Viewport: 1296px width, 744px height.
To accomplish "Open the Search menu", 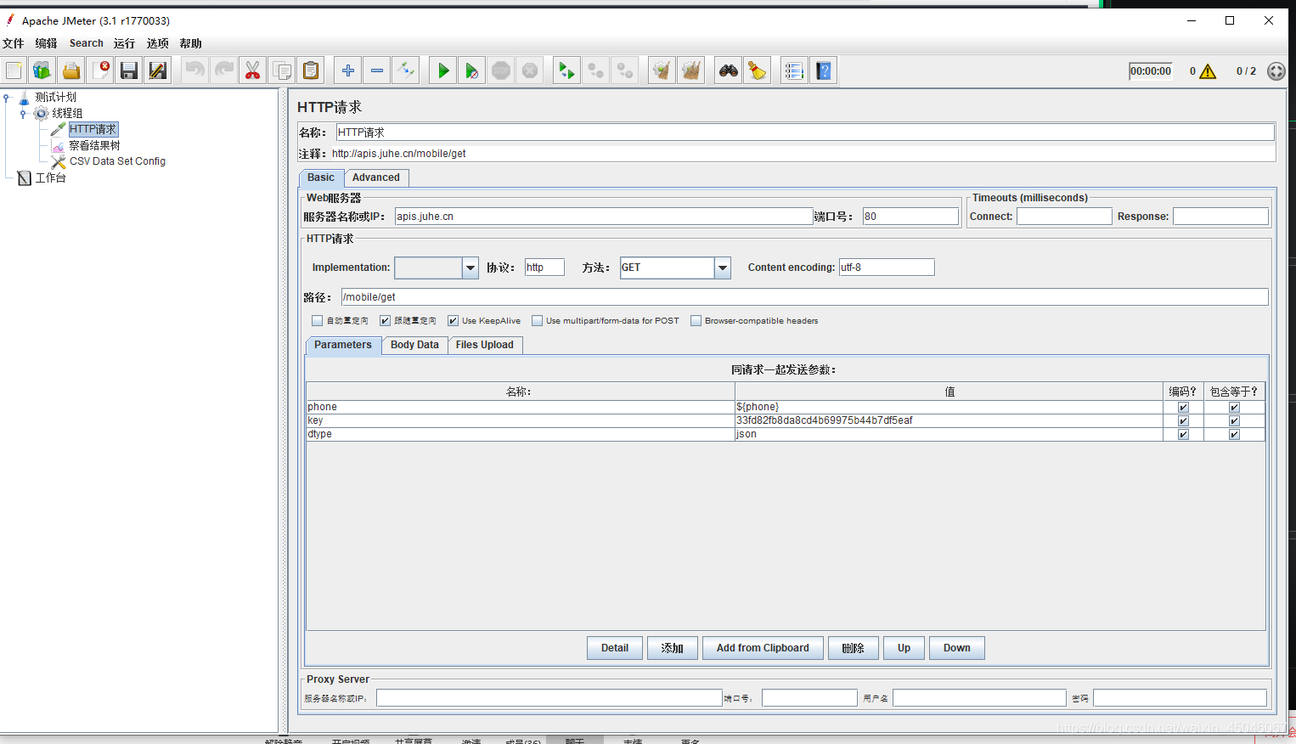I will 87,43.
